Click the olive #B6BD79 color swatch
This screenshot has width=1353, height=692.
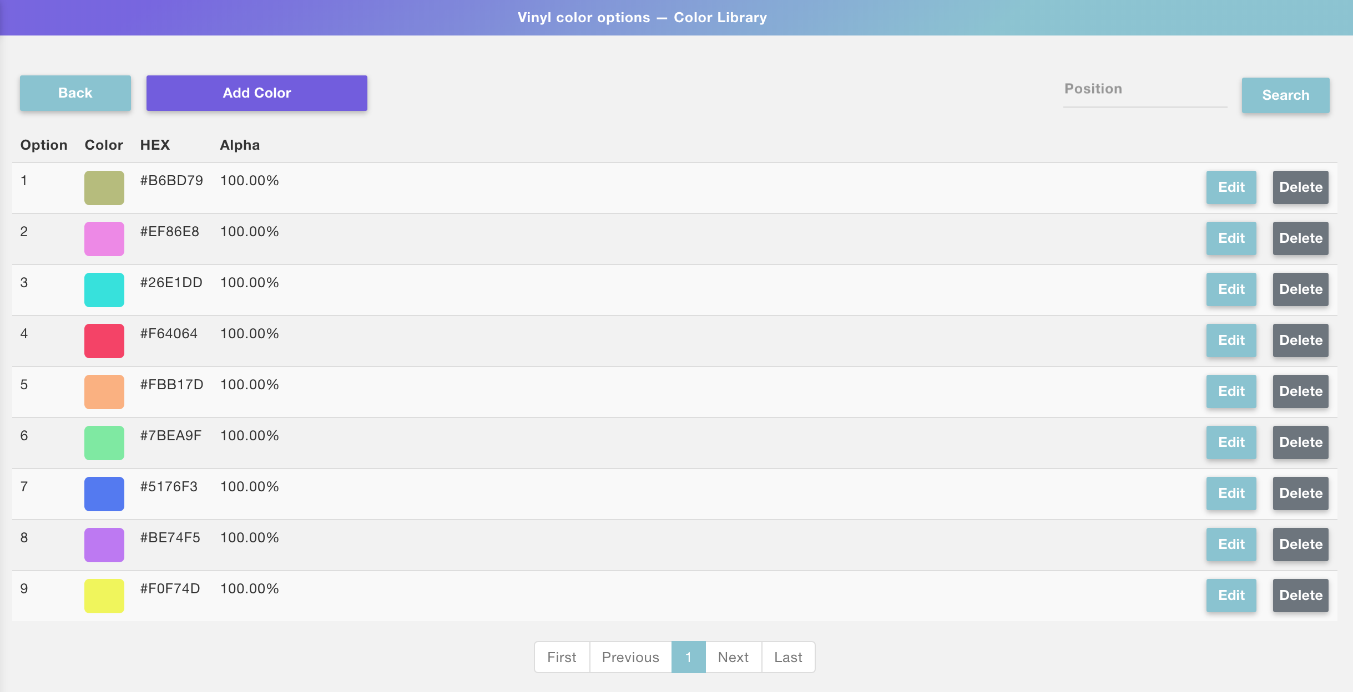(104, 188)
